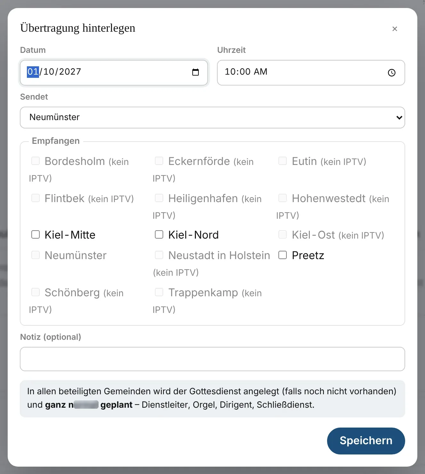Click the Datum field label
Image resolution: width=425 pixels, height=474 pixels.
pyautogui.click(x=33, y=50)
